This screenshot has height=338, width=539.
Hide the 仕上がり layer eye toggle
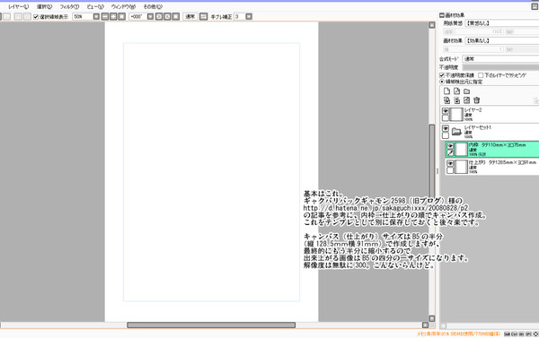pyautogui.click(x=450, y=163)
